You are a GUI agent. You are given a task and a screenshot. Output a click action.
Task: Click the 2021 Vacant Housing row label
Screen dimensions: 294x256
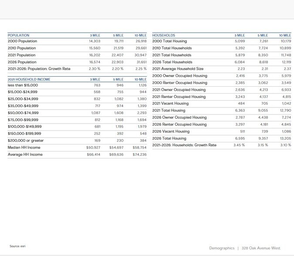tap(170, 104)
